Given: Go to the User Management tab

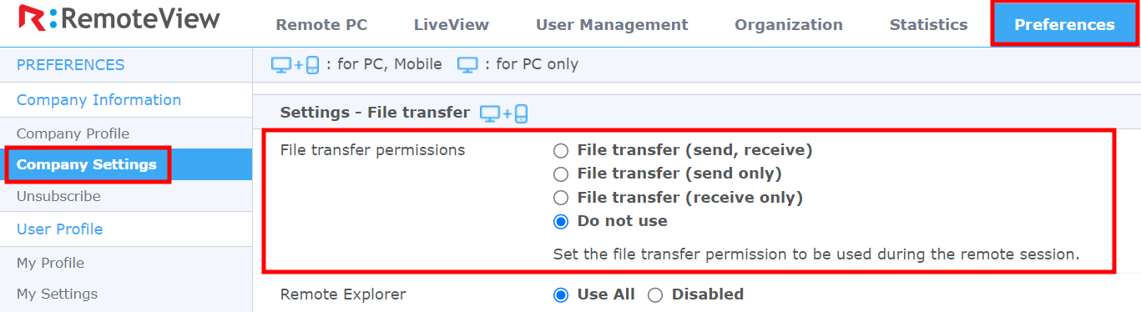Looking at the screenshot, I should point(612,25).
